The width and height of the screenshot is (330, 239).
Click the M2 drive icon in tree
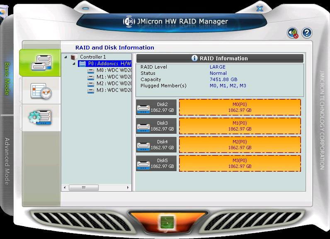click(x=91, y=84)
